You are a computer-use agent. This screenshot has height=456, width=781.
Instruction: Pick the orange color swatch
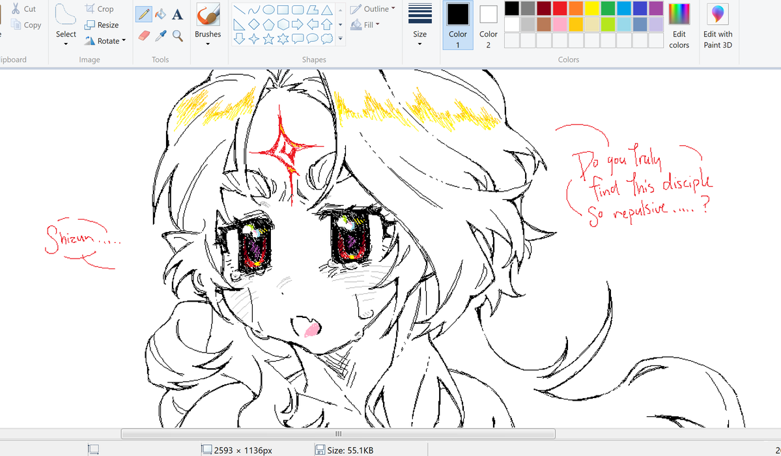[576, 8]
